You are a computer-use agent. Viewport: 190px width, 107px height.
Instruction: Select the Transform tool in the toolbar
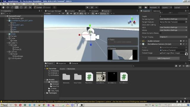point(26,7)
